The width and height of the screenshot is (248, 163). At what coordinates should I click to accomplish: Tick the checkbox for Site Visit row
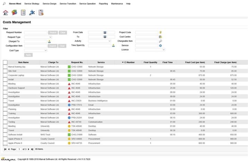coord(5,71)
